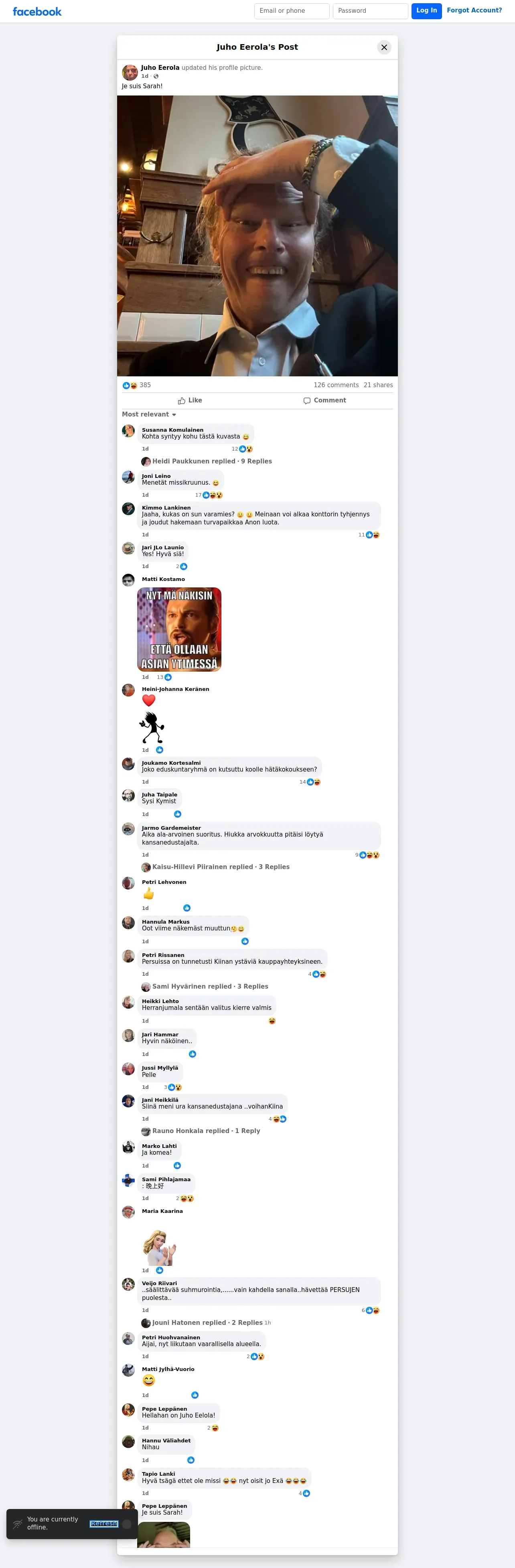515x1568 pixels.
Task: Click the Facebook logo
Action: coord(37,12)
